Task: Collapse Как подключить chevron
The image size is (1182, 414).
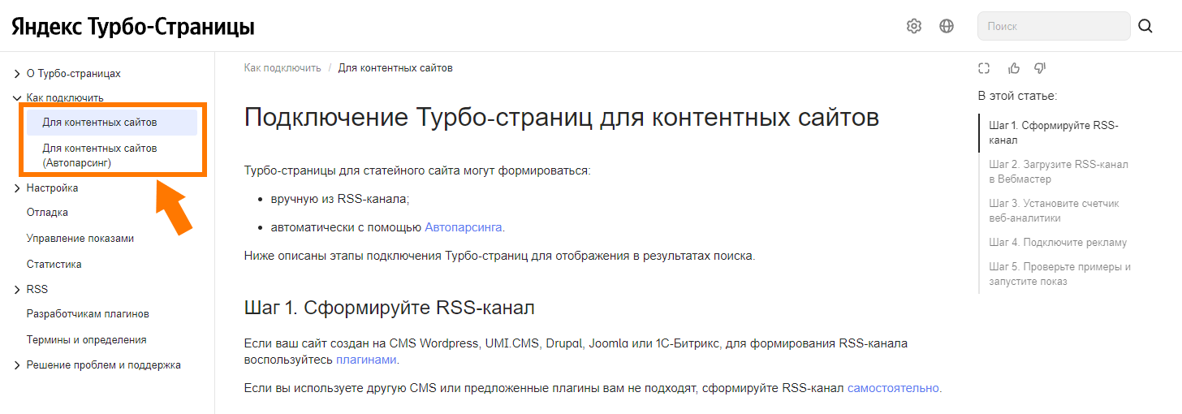Action: click(17, 98)
